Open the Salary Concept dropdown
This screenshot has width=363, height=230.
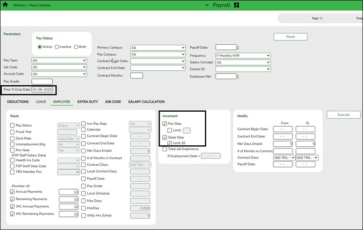(x=243, y=62)
